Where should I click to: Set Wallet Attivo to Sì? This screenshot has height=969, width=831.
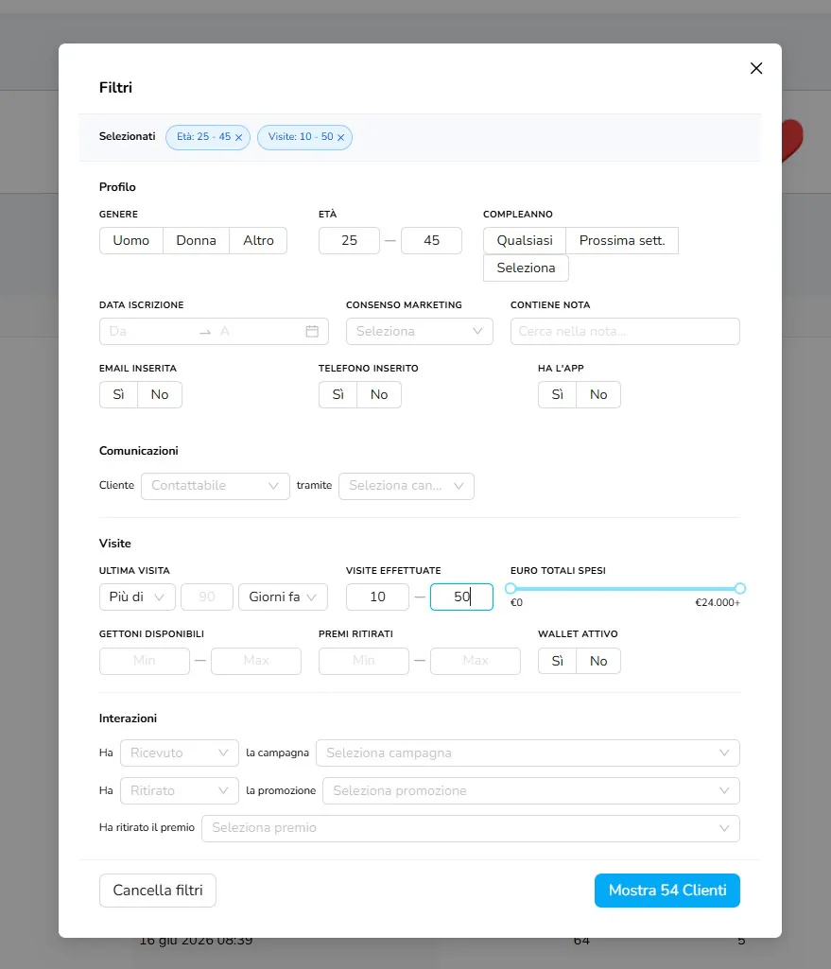[557, 661]
